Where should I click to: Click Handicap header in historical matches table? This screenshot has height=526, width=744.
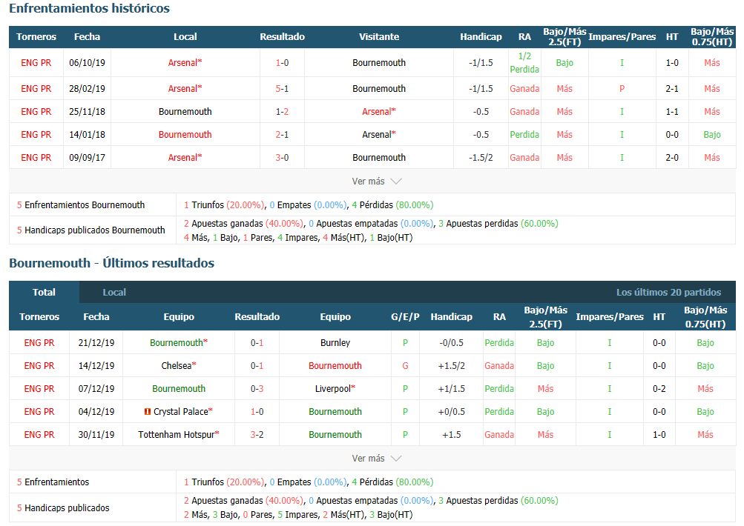tap(481, 37)
